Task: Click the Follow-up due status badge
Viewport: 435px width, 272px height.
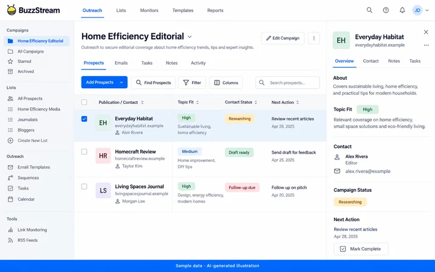Action: pos(242,187)
